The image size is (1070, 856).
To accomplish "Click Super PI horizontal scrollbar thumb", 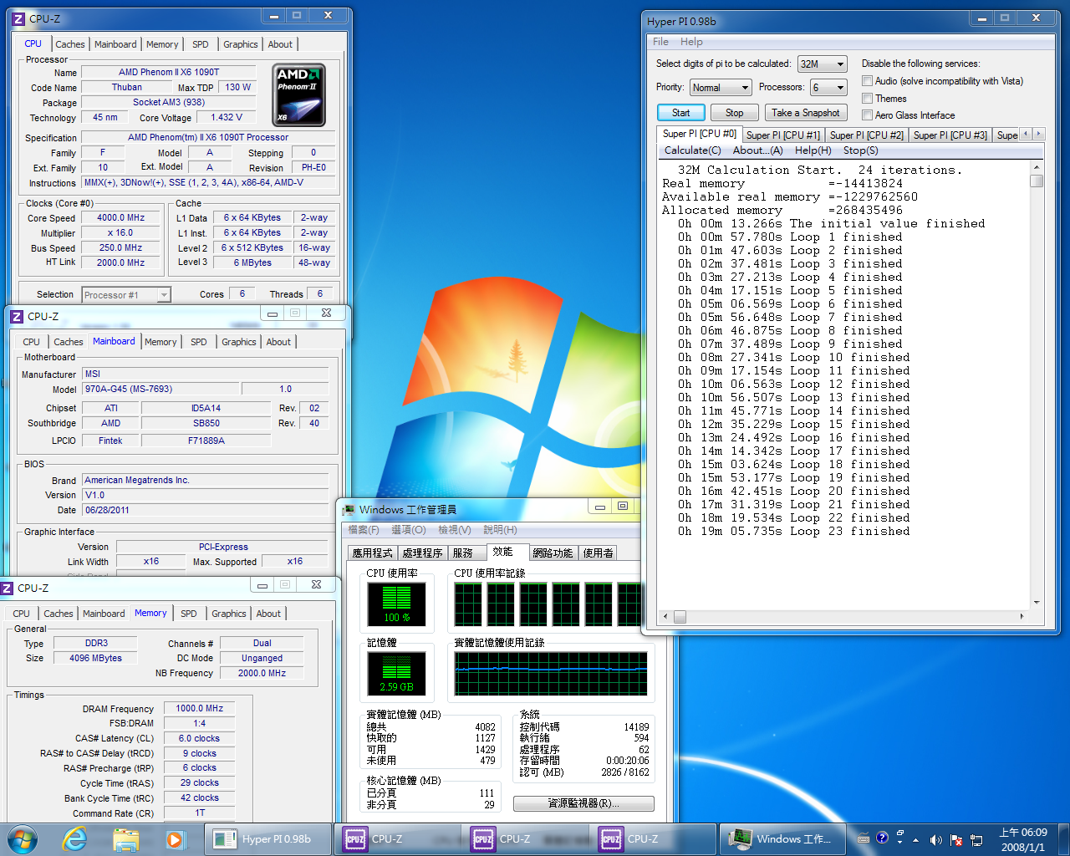I will click(x=680, y=616).
